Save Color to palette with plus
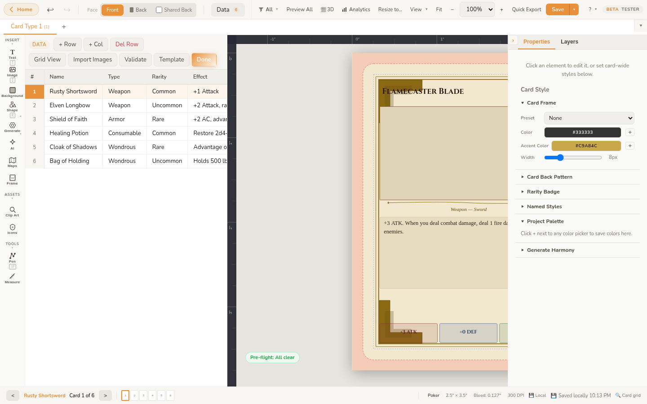Screen dimensions: 647x404 [630, 132]
